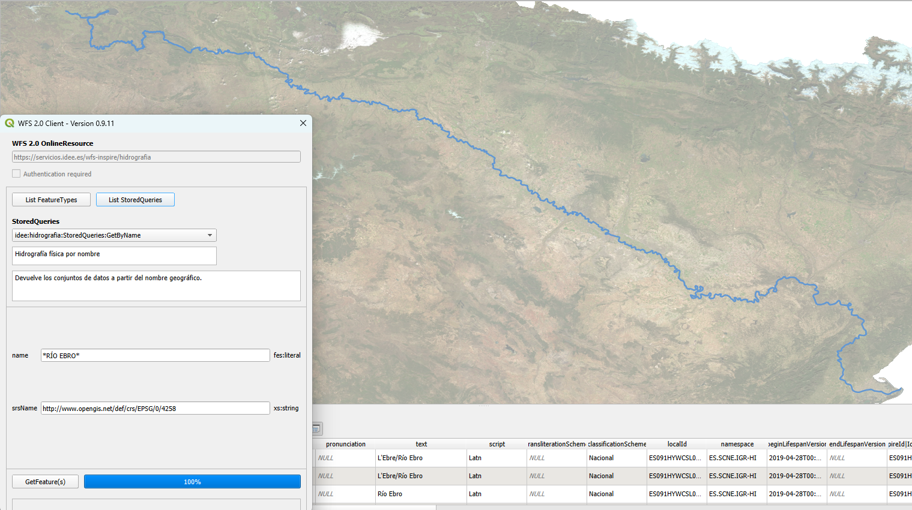Click the table view icon above the attribute table
Screen dimensions: 912x510
point(316,428)
